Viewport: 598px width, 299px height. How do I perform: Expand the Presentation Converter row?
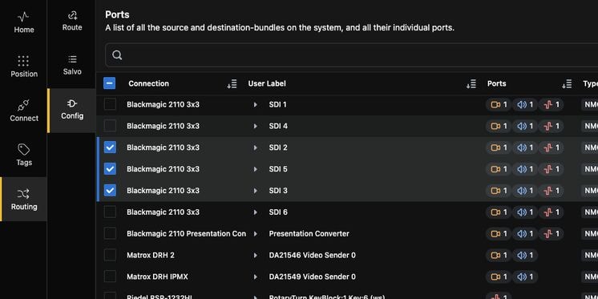click(x=255, y=234)
